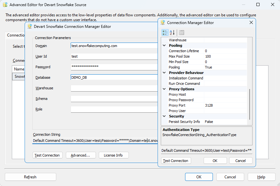
Task: Click the Property Pages toolbar icon
Action: pos(181,32)
